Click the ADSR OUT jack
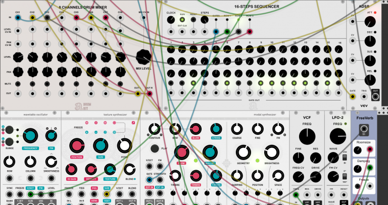The height and width of the screenshot is (205, 388). [x=375, y=96]
